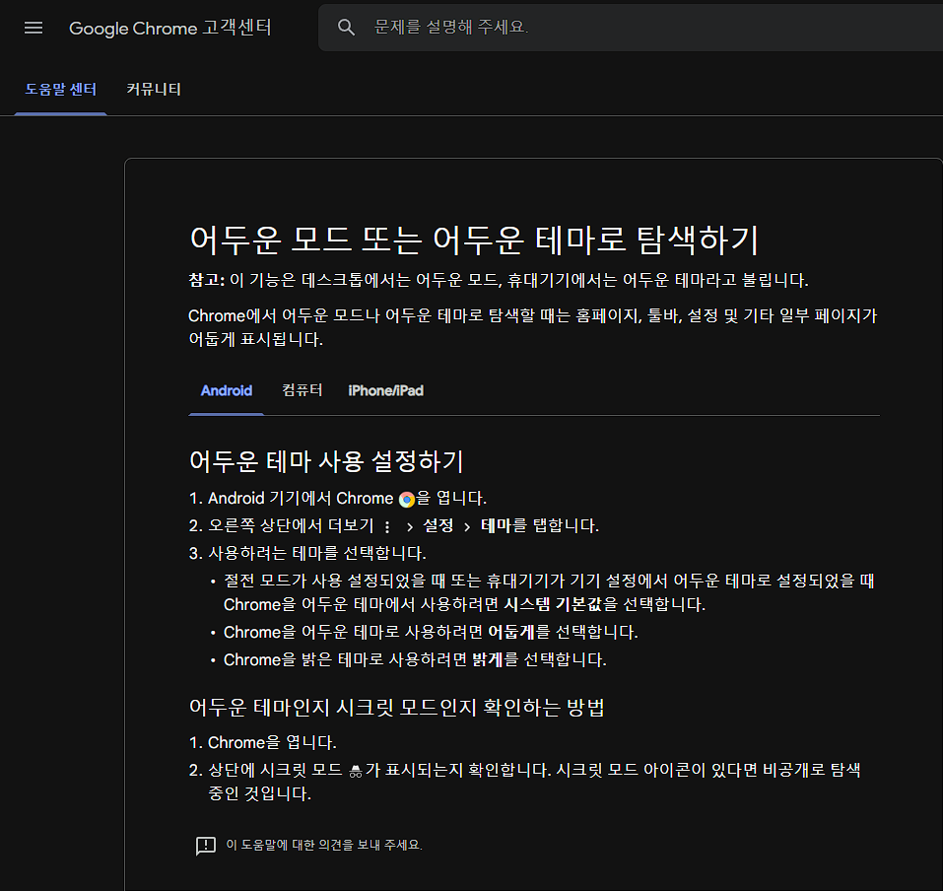This screenshot has width=943, height=891.
Task: Send feedback via '이 도움말에 대한 의견을 보내 주세요'
Action: (x=324, y=845)
